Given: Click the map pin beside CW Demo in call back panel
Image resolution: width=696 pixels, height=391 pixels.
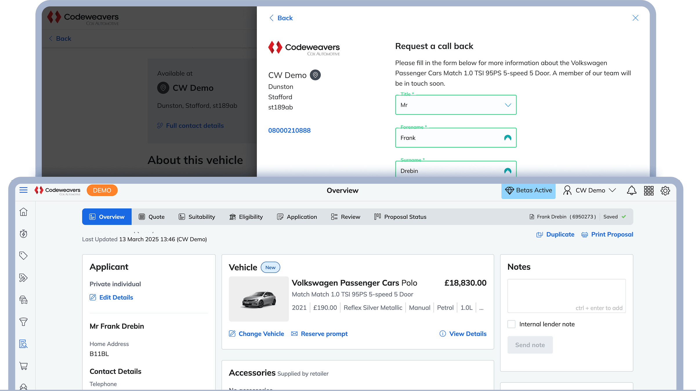Looking at the screenshot, I should click(315, 75).
